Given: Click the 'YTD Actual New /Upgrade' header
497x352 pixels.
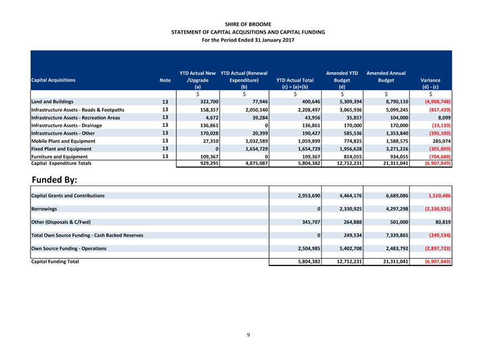Looking at the screenshot, I should (197, 80).
